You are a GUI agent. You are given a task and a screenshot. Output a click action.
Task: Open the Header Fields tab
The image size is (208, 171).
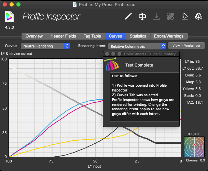click(x=64, y=36)
